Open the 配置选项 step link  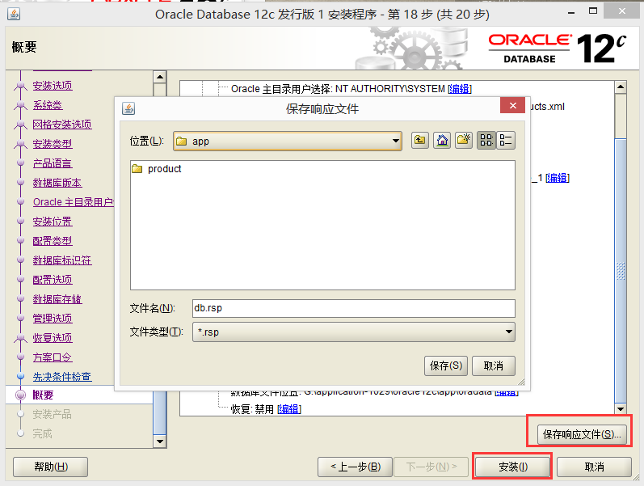53,280
